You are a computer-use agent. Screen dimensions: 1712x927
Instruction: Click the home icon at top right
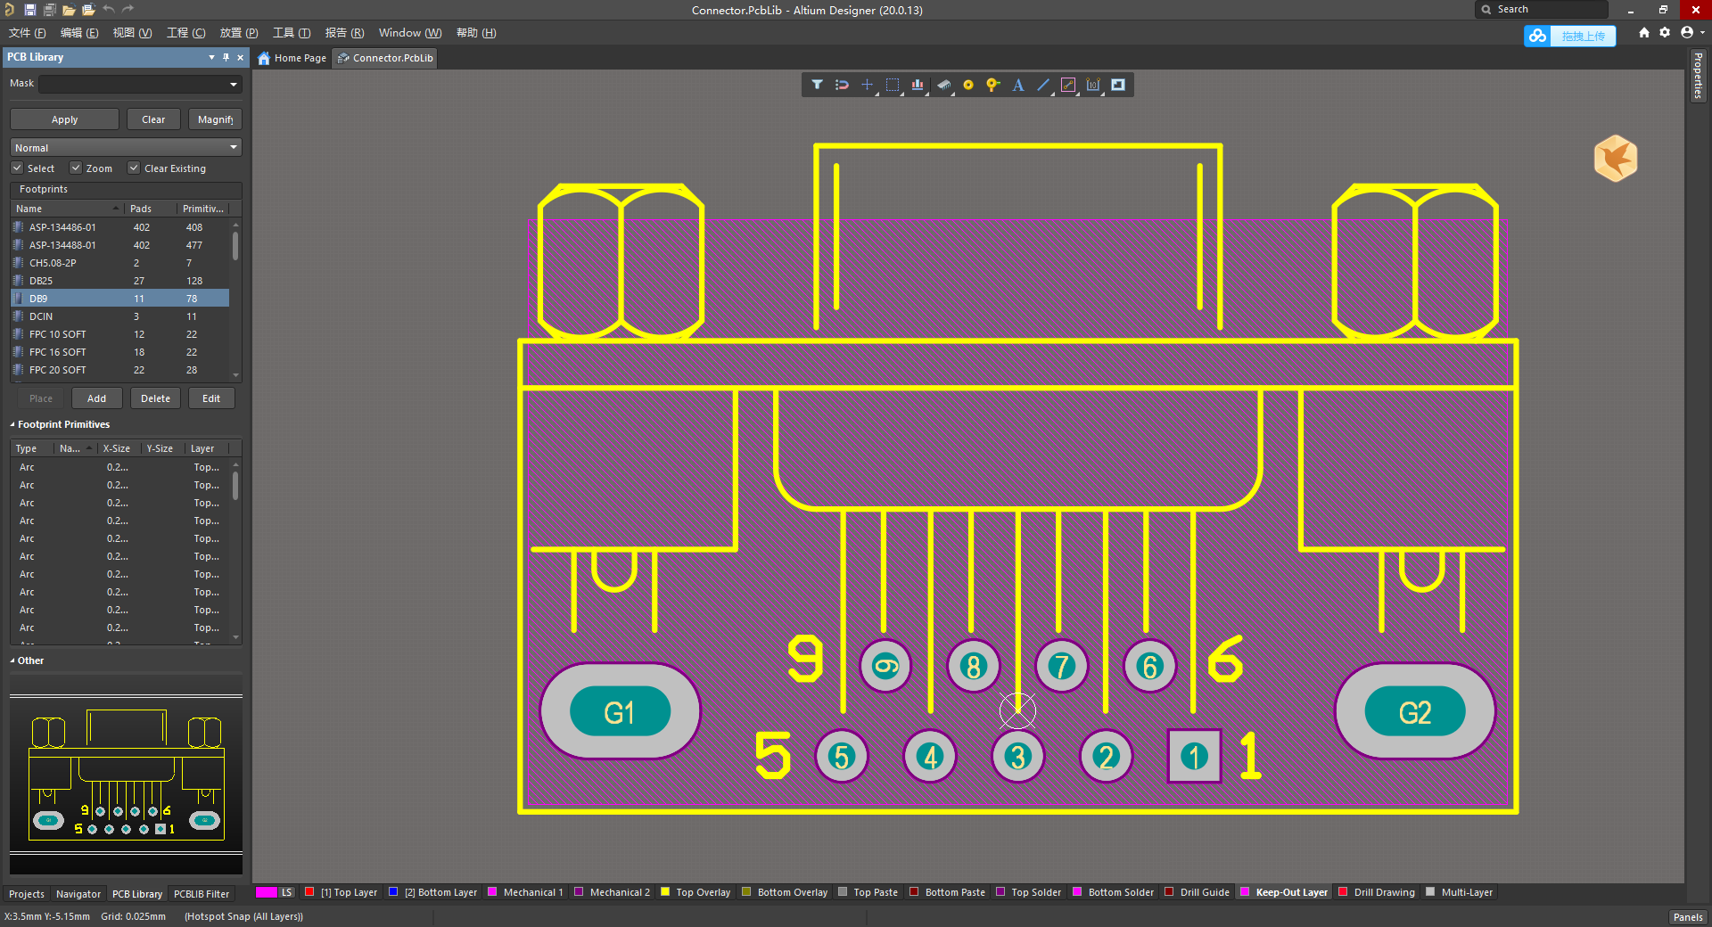click(1643, 32)
